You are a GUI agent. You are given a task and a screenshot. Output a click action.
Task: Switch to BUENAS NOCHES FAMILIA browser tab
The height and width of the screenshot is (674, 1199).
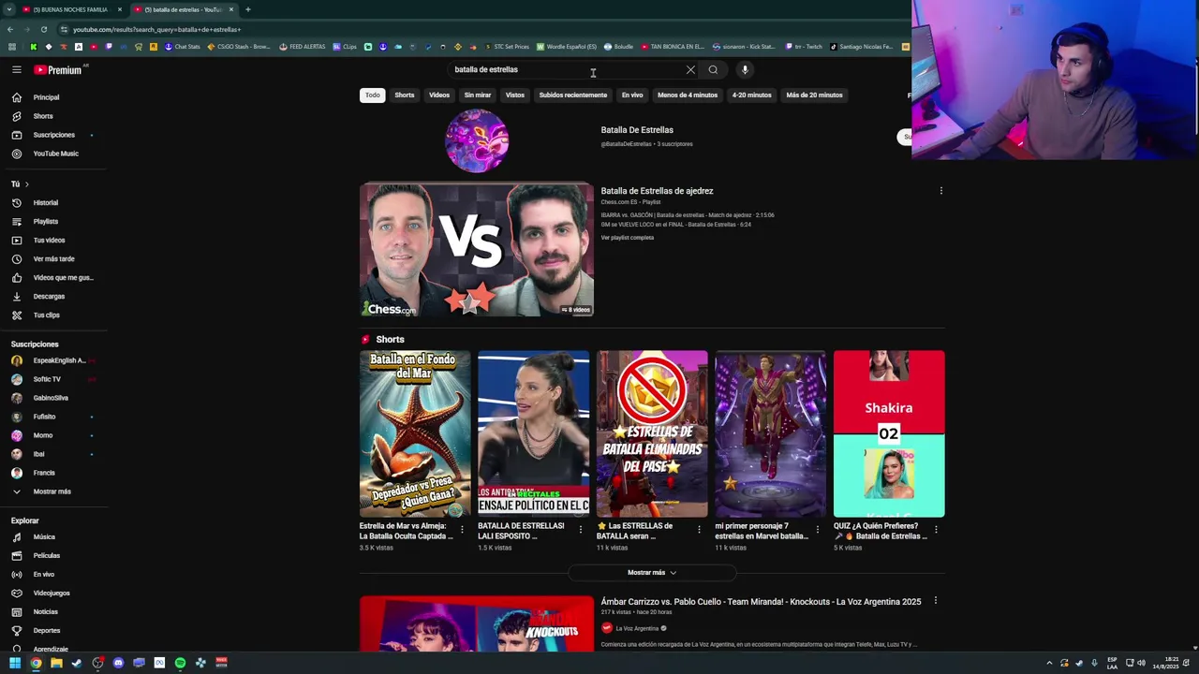click(71, 9)
